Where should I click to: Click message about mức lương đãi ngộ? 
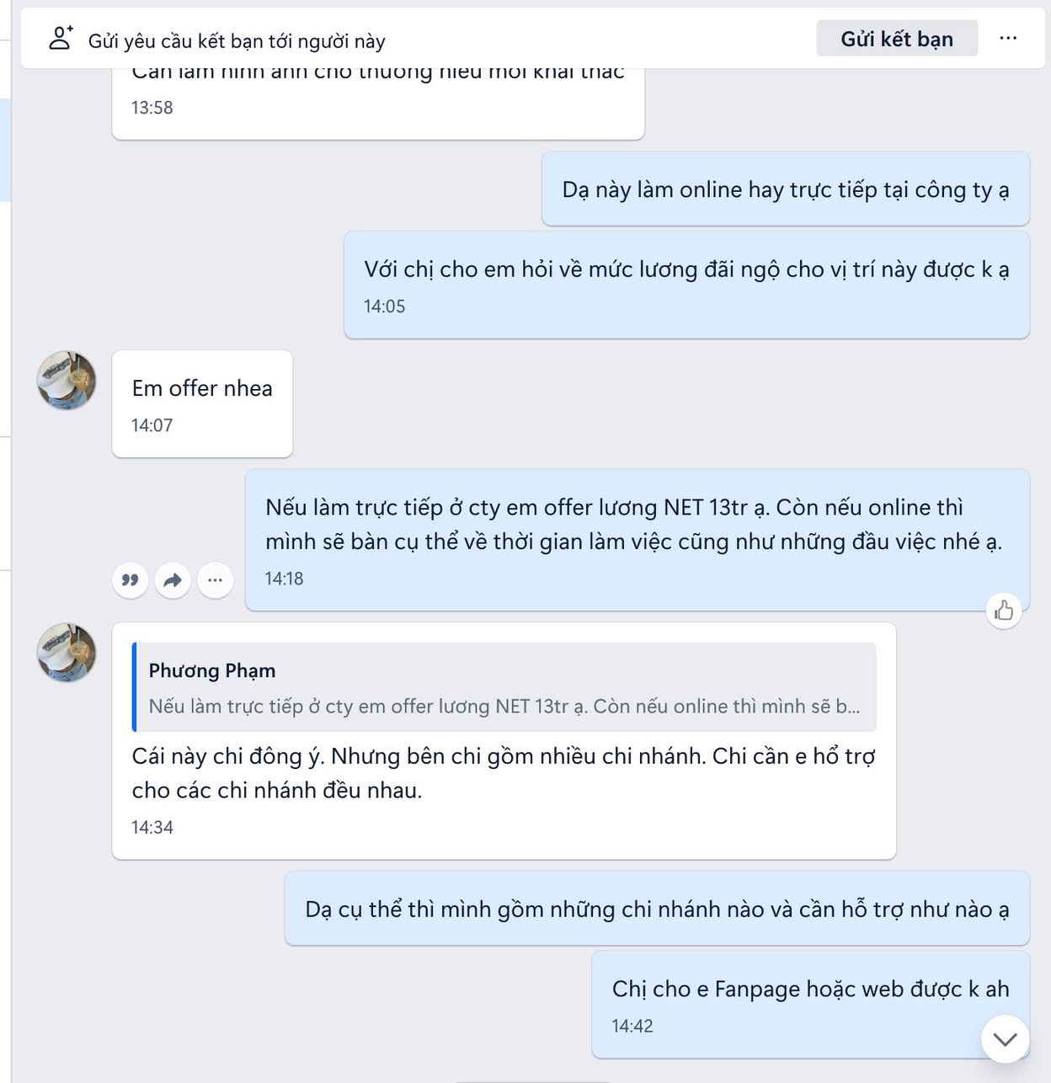pos(686,285)
